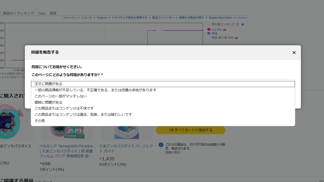Screen dimensions: 324x182
Task: Click the blue info icon near seller notice
Action: click(161, 145)
